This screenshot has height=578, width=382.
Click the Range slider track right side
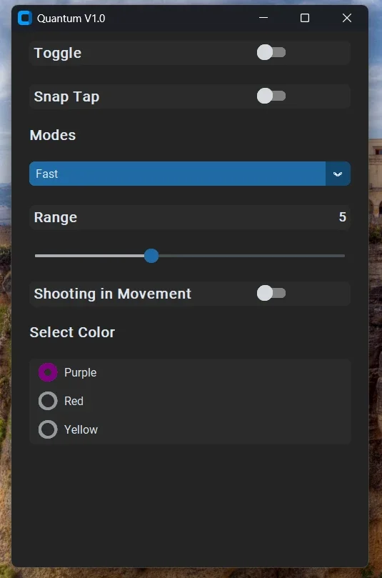pos(251,256)
